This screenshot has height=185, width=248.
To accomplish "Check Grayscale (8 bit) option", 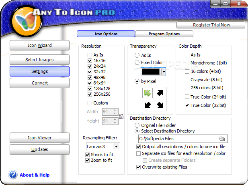I will click(187, 80).
